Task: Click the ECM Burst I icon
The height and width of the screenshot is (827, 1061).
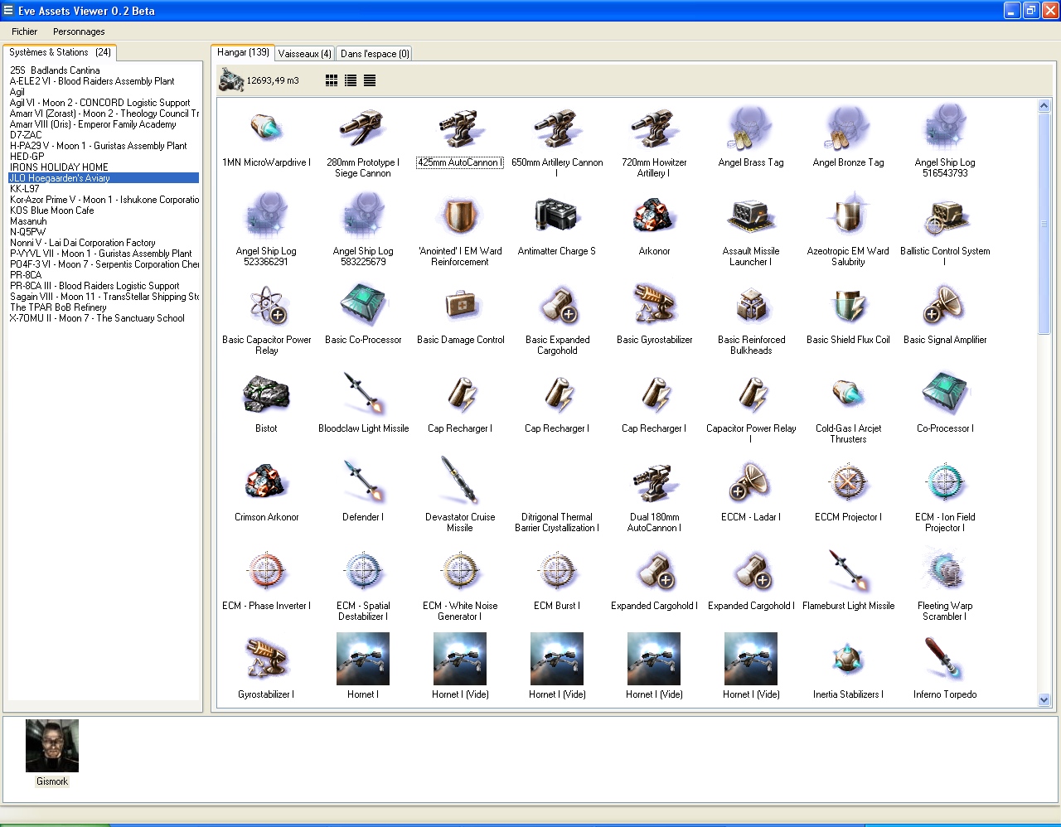Action: click(x=557, y=572)
